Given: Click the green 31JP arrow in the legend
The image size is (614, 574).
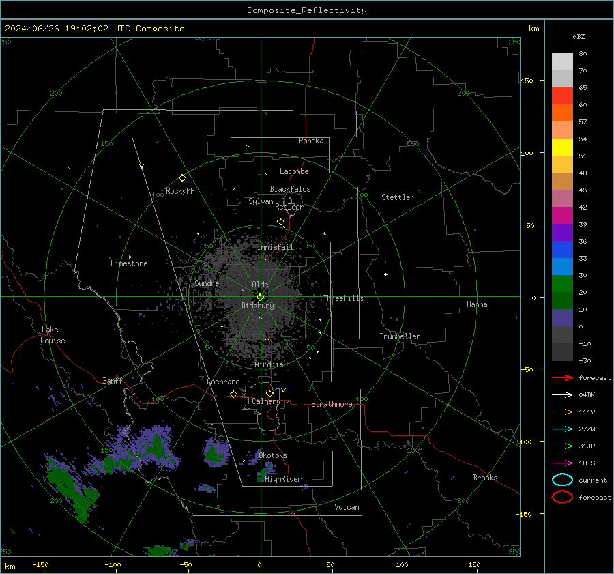Looking at the screenshot, I should click(x=562, y=446).
